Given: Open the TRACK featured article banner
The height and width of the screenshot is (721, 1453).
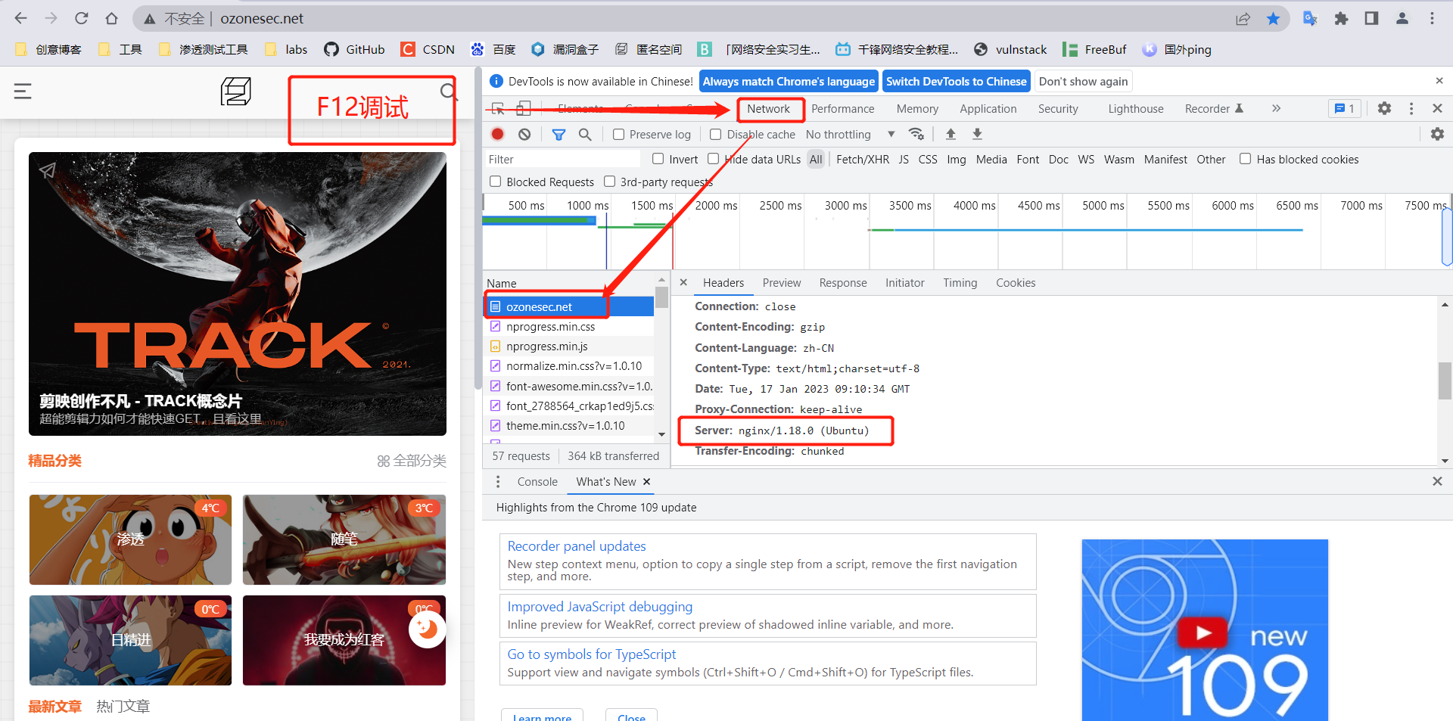Looking at the screenshot, I should [238, 294].
